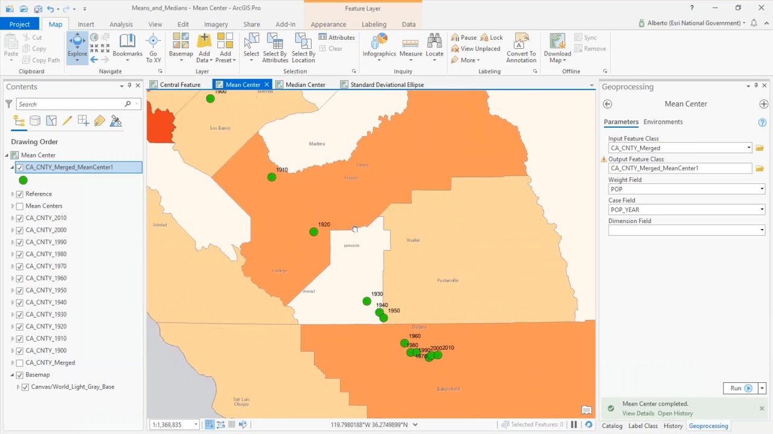
Task: Toggle CA_CNTY_1900 layer visibility
Action: click(x=20, y=351)
